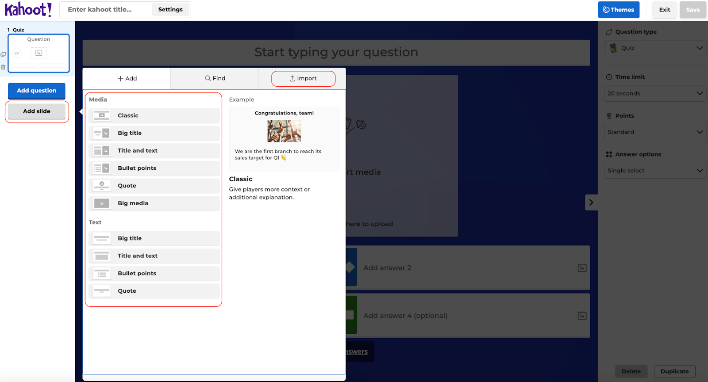This screenshot has width=708, height=382.
Task: Open the Themes panel
Action: click(x=618, y=10)
